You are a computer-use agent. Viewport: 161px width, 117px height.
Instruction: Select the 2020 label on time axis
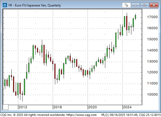[92, 107]
